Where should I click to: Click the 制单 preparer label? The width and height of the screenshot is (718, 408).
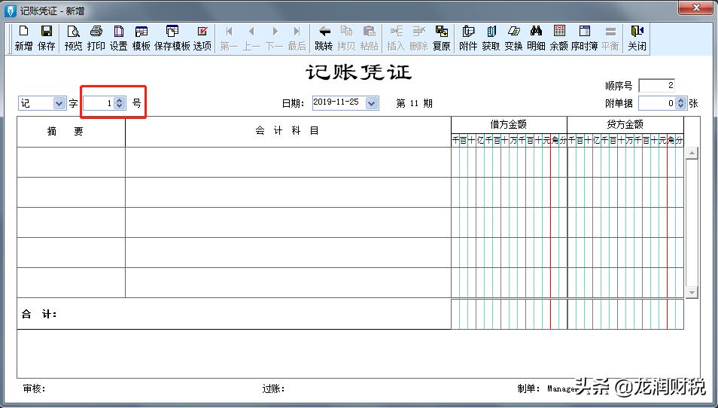(529, 388)
